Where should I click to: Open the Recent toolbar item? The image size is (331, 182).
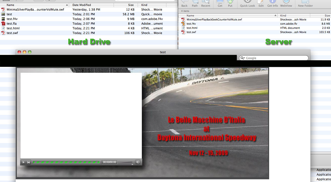(x=206, y=4)
